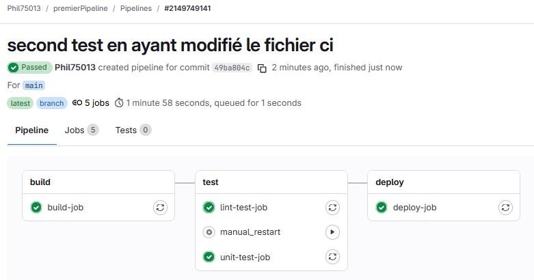Retry the deploy-job with its circular arrow icon
This screenshot has width=534, height=280.
click(x=505, y=208)
